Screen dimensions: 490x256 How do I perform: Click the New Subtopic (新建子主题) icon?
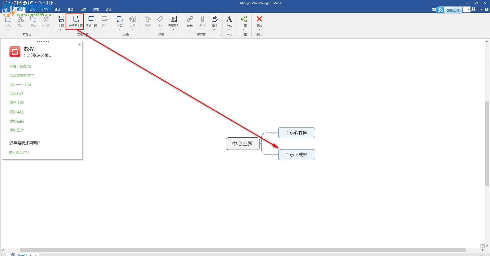pyautogui.click(x=76, y=19)
